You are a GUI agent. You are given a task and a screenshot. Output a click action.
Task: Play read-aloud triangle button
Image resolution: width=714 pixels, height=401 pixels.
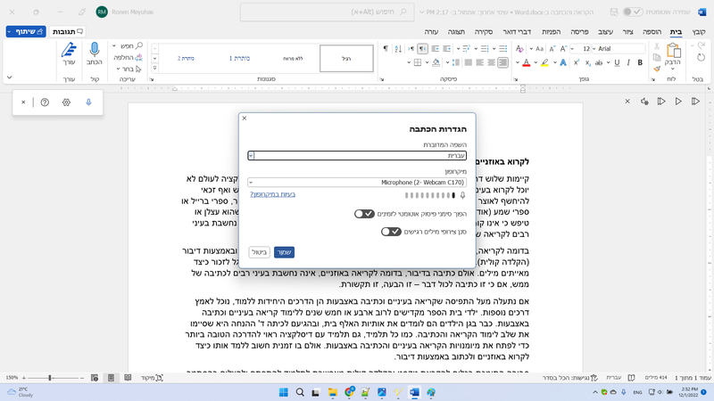(x=678, y=102)
